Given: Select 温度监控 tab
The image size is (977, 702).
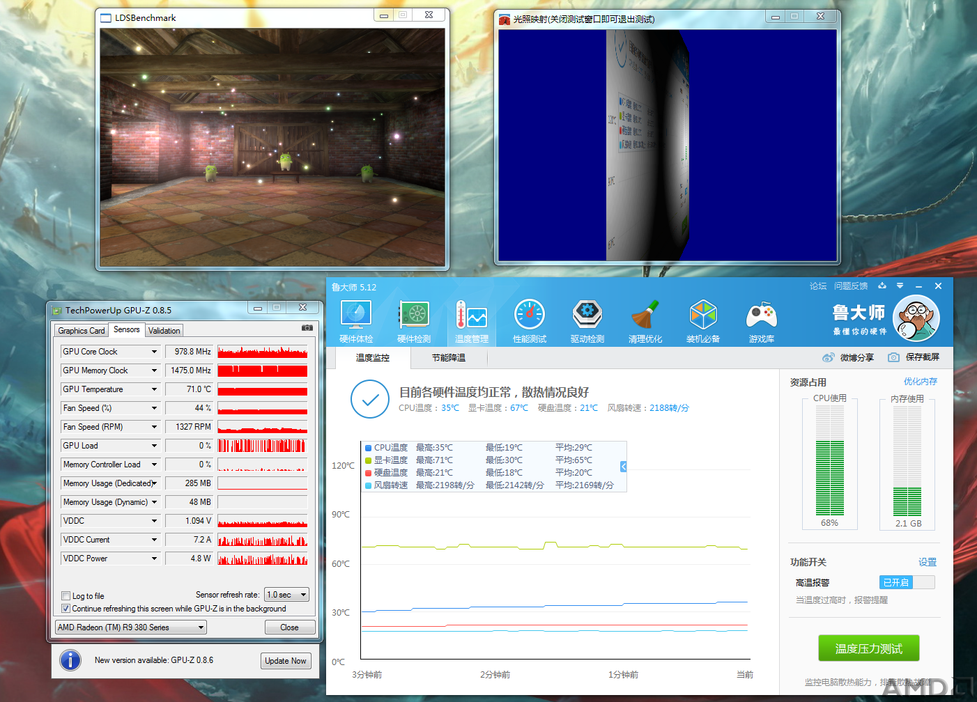Looking at the screenshot, I should [x=373, y=358].
